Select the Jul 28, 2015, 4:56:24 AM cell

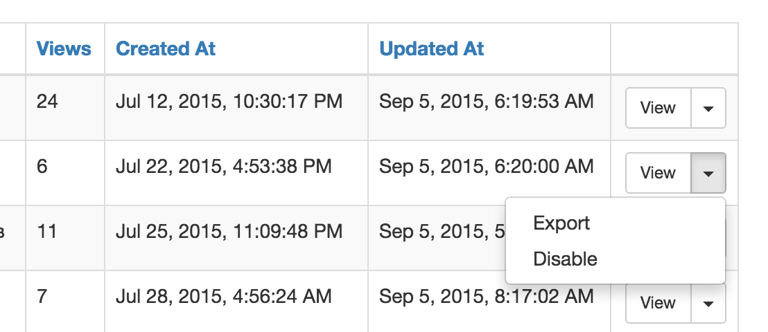pos(236,301)
